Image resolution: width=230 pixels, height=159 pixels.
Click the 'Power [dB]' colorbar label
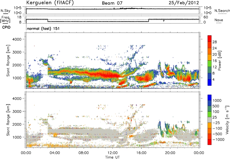click(220, 61)
